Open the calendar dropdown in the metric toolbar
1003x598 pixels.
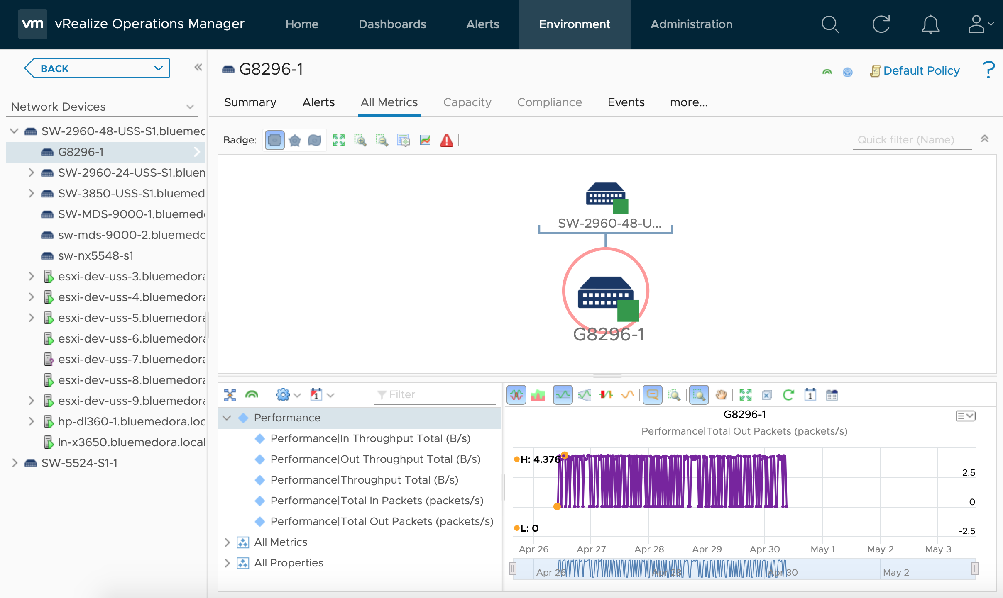point(322,395)
